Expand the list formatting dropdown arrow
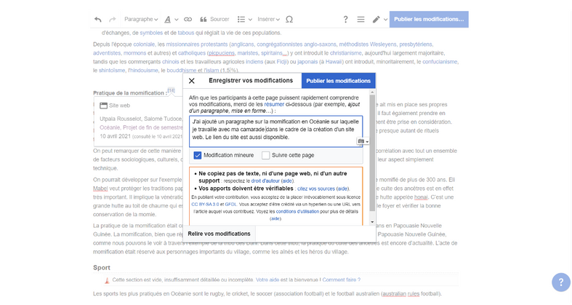The height and width of the screenshot is (305, 572). coord(250,20)
